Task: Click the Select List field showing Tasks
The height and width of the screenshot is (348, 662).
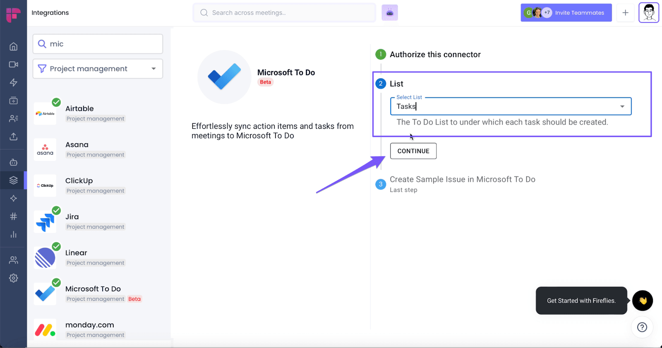Action: coord(511,106)
